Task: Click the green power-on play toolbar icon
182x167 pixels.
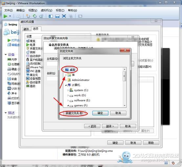Action: pos(6,16)
